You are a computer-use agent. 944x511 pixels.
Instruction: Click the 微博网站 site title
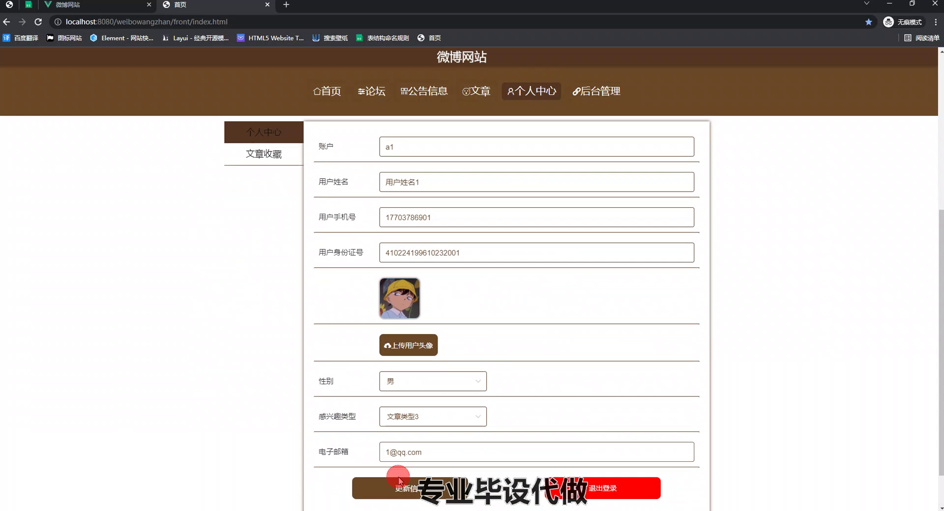[x=462, y=57]
